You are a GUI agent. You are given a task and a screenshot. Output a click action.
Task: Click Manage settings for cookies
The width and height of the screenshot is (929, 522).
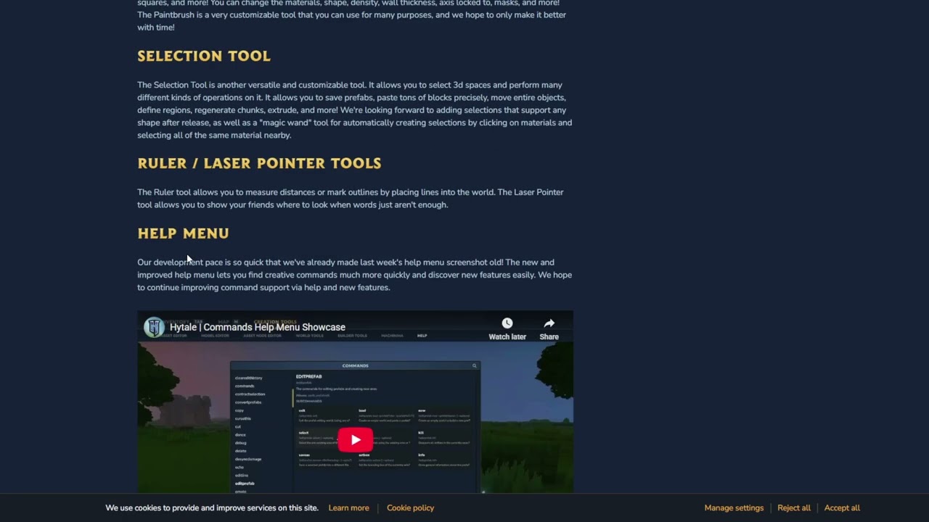[734, 508]
